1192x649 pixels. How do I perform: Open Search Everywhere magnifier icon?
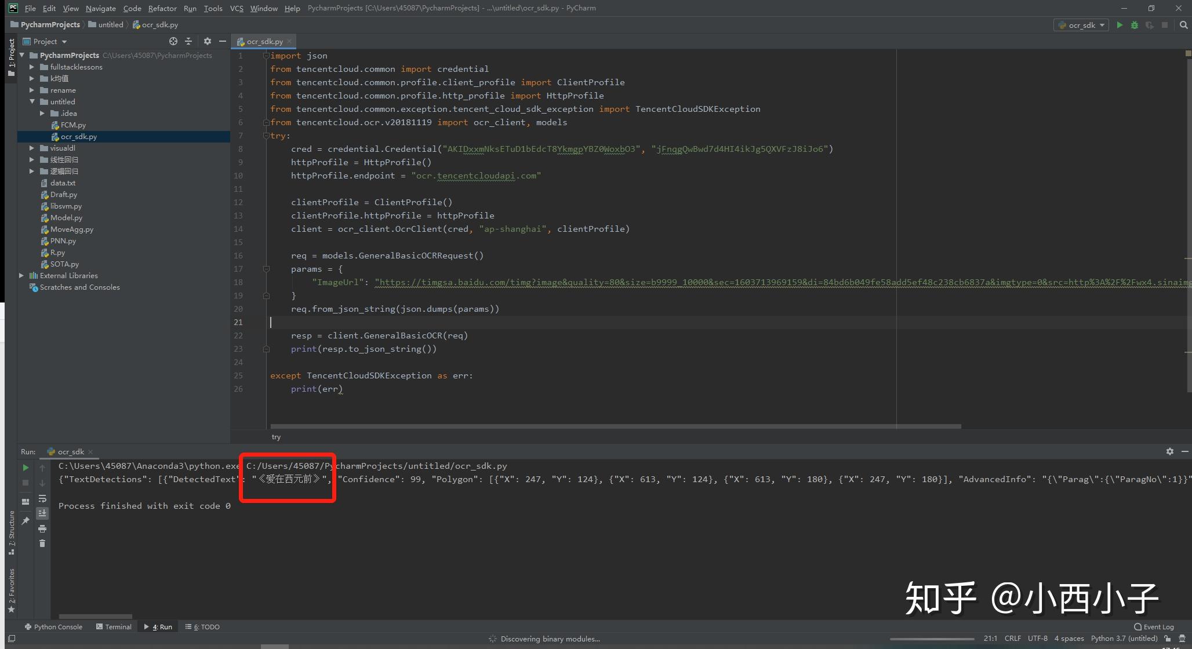(1183, 25)
